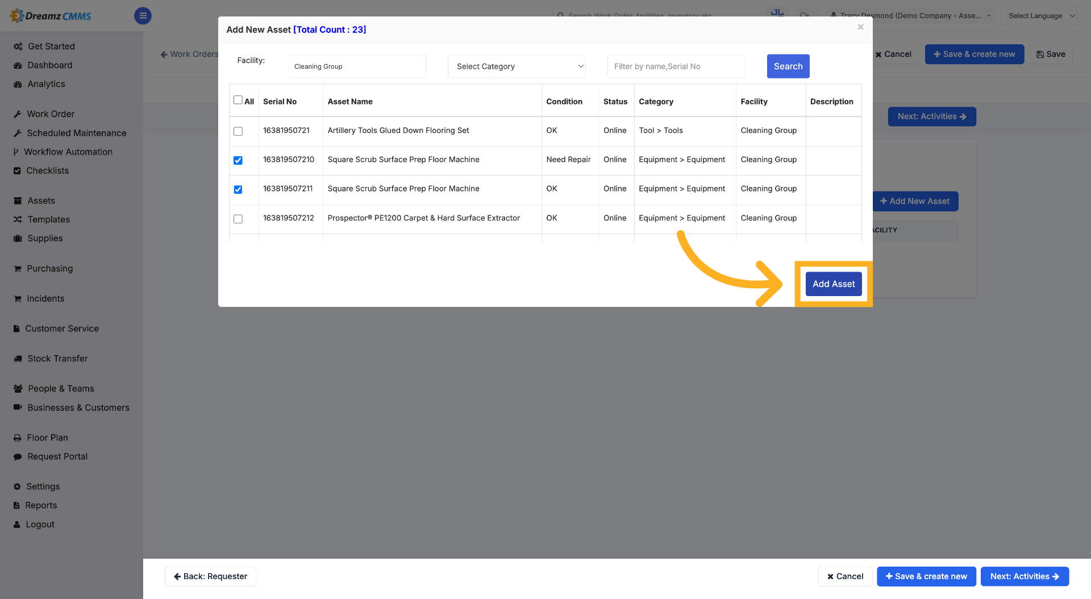1091x599 pixels.
Task: Click the Dreamz CMMS logo
Action: (x=50, y=16)
